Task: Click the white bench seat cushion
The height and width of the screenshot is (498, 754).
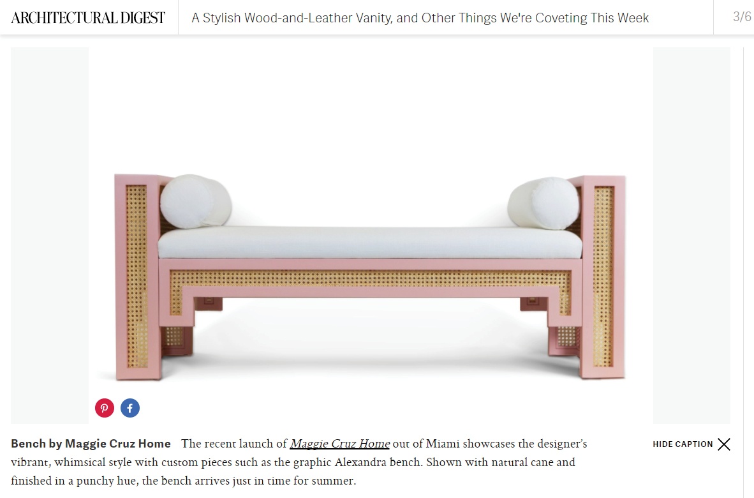Action: pyautogui.click(x=370, y=243)
